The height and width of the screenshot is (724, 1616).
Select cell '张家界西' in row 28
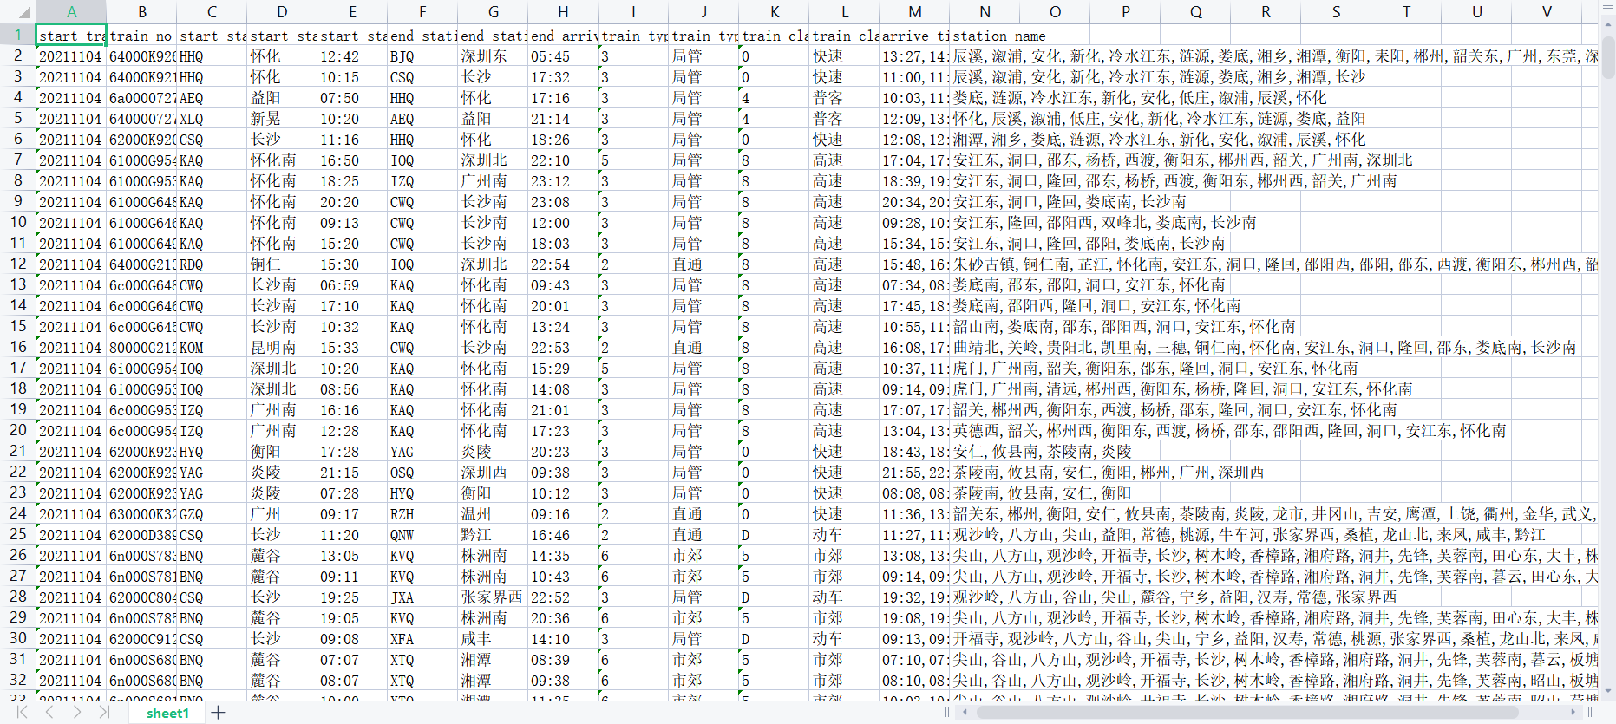[x=493, y=597]
